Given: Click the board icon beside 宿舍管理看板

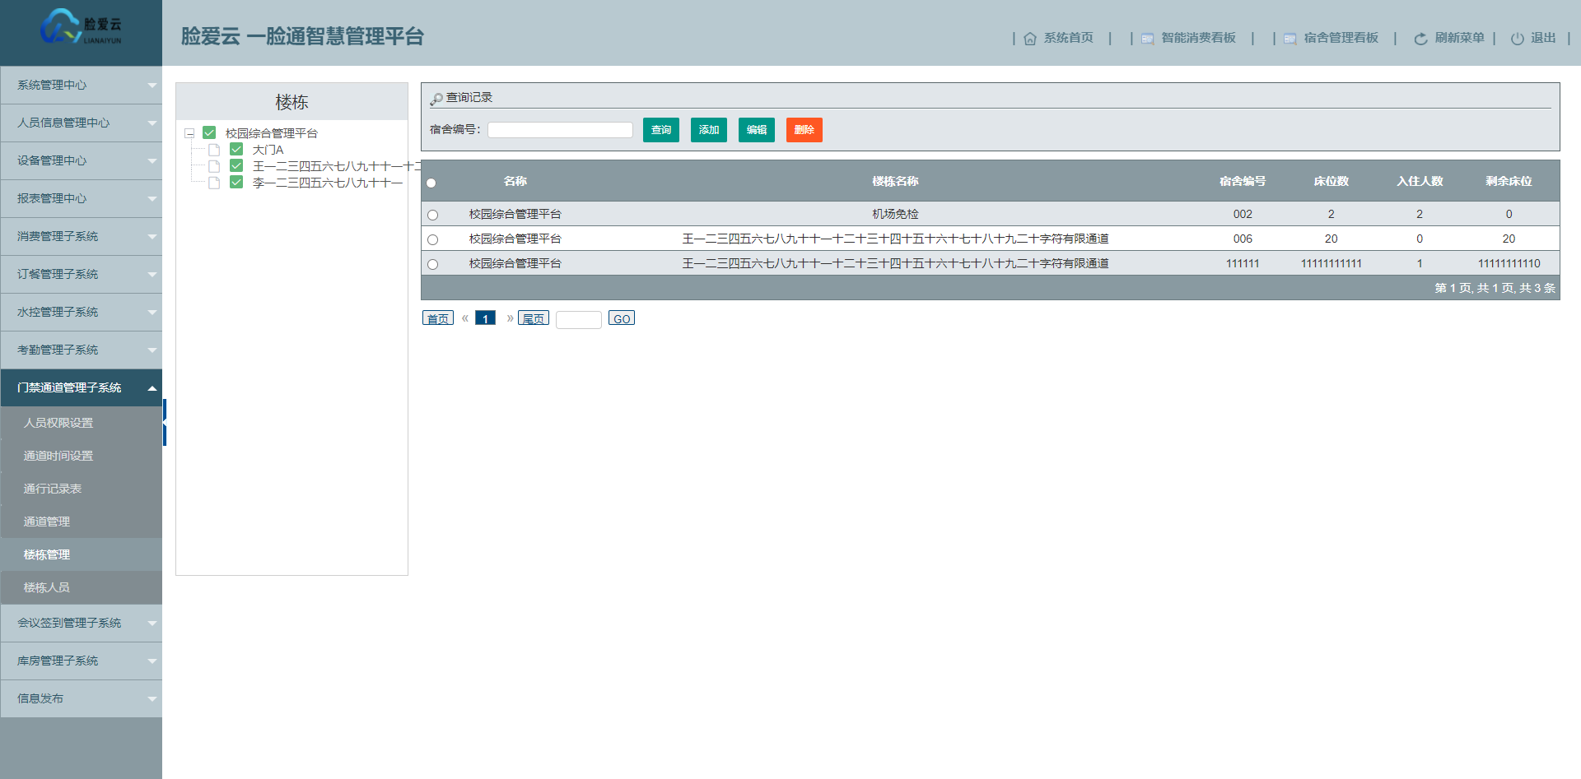Looking at the screenshot, I should pos(1290,39).
